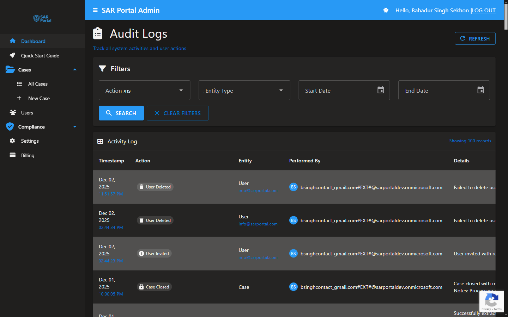The height and width of the screenshot is (317, 508).
Task: Click the LOG OUT link
Action: [x=483, y=10]
